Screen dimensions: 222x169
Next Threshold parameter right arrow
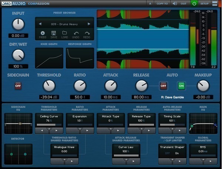56,131
